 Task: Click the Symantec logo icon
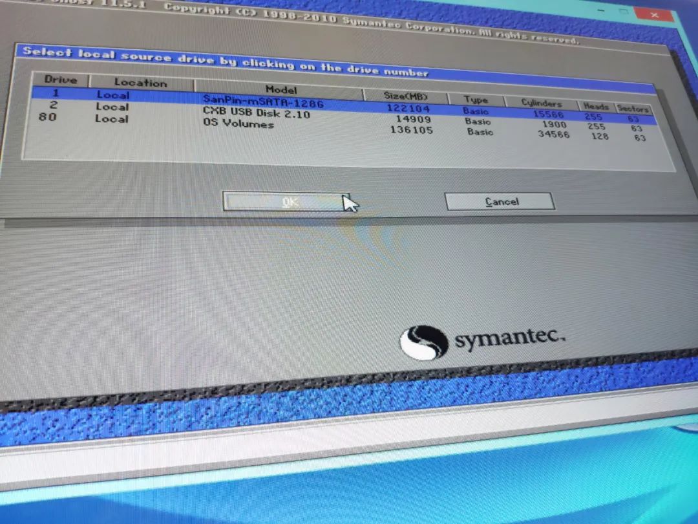(424, 343)
